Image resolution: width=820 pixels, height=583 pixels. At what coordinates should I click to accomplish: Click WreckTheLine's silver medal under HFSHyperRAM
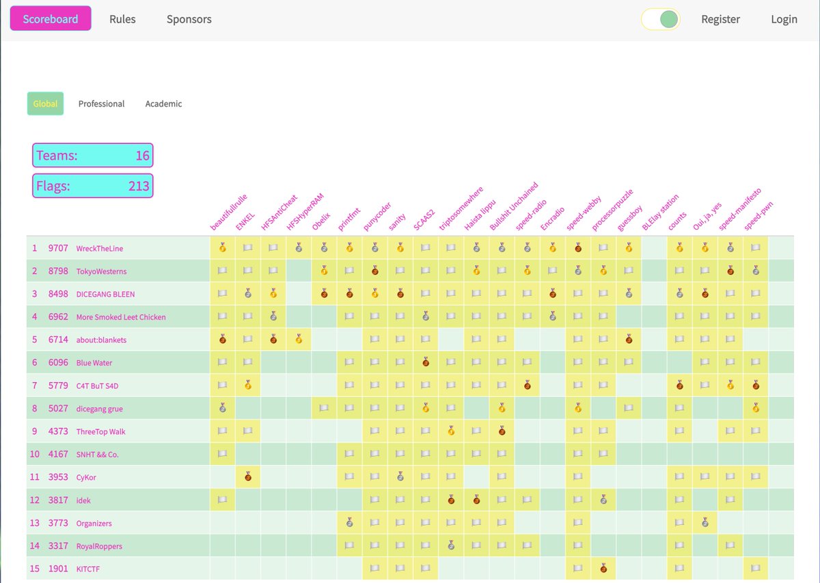(299, 248)
